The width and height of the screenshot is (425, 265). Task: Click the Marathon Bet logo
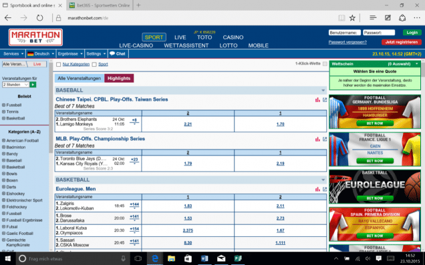pyautogui.click(x=35, y=37)
